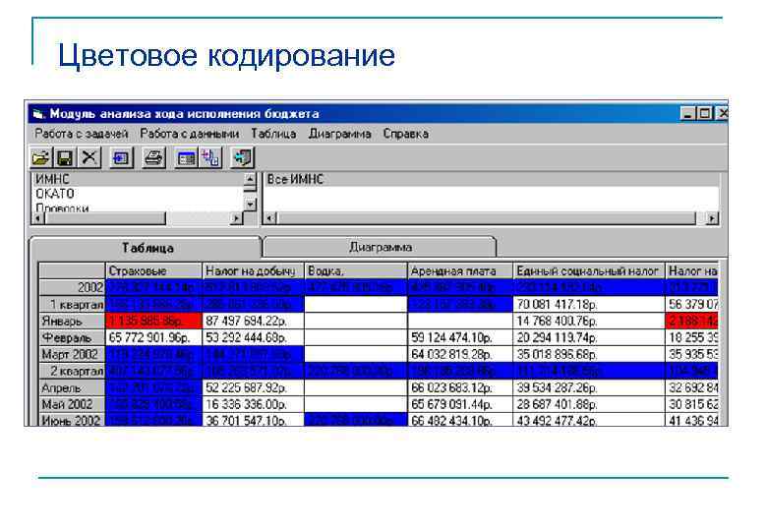Click the horizontal scrollbar thumb under the dimension list
The image size is (767, 531).
click(105, 218)
